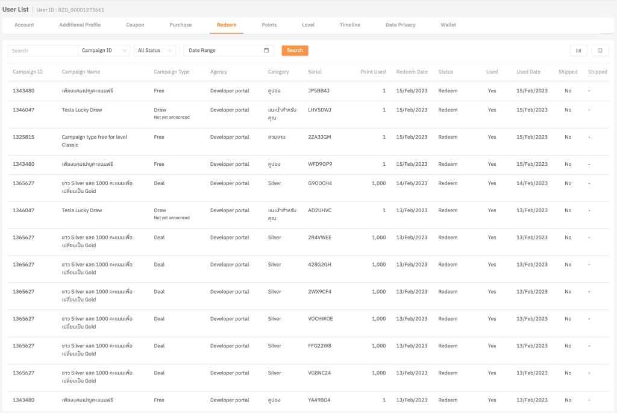Open the Level tab

click(308, 25)
